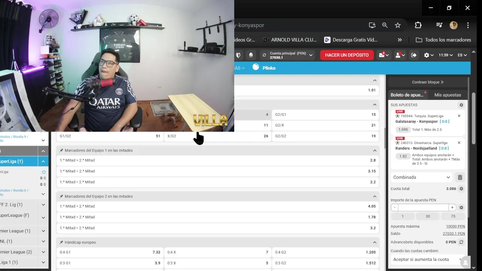
Task: Open the gear next to Cuota total
Action: [x=461, y=189]
